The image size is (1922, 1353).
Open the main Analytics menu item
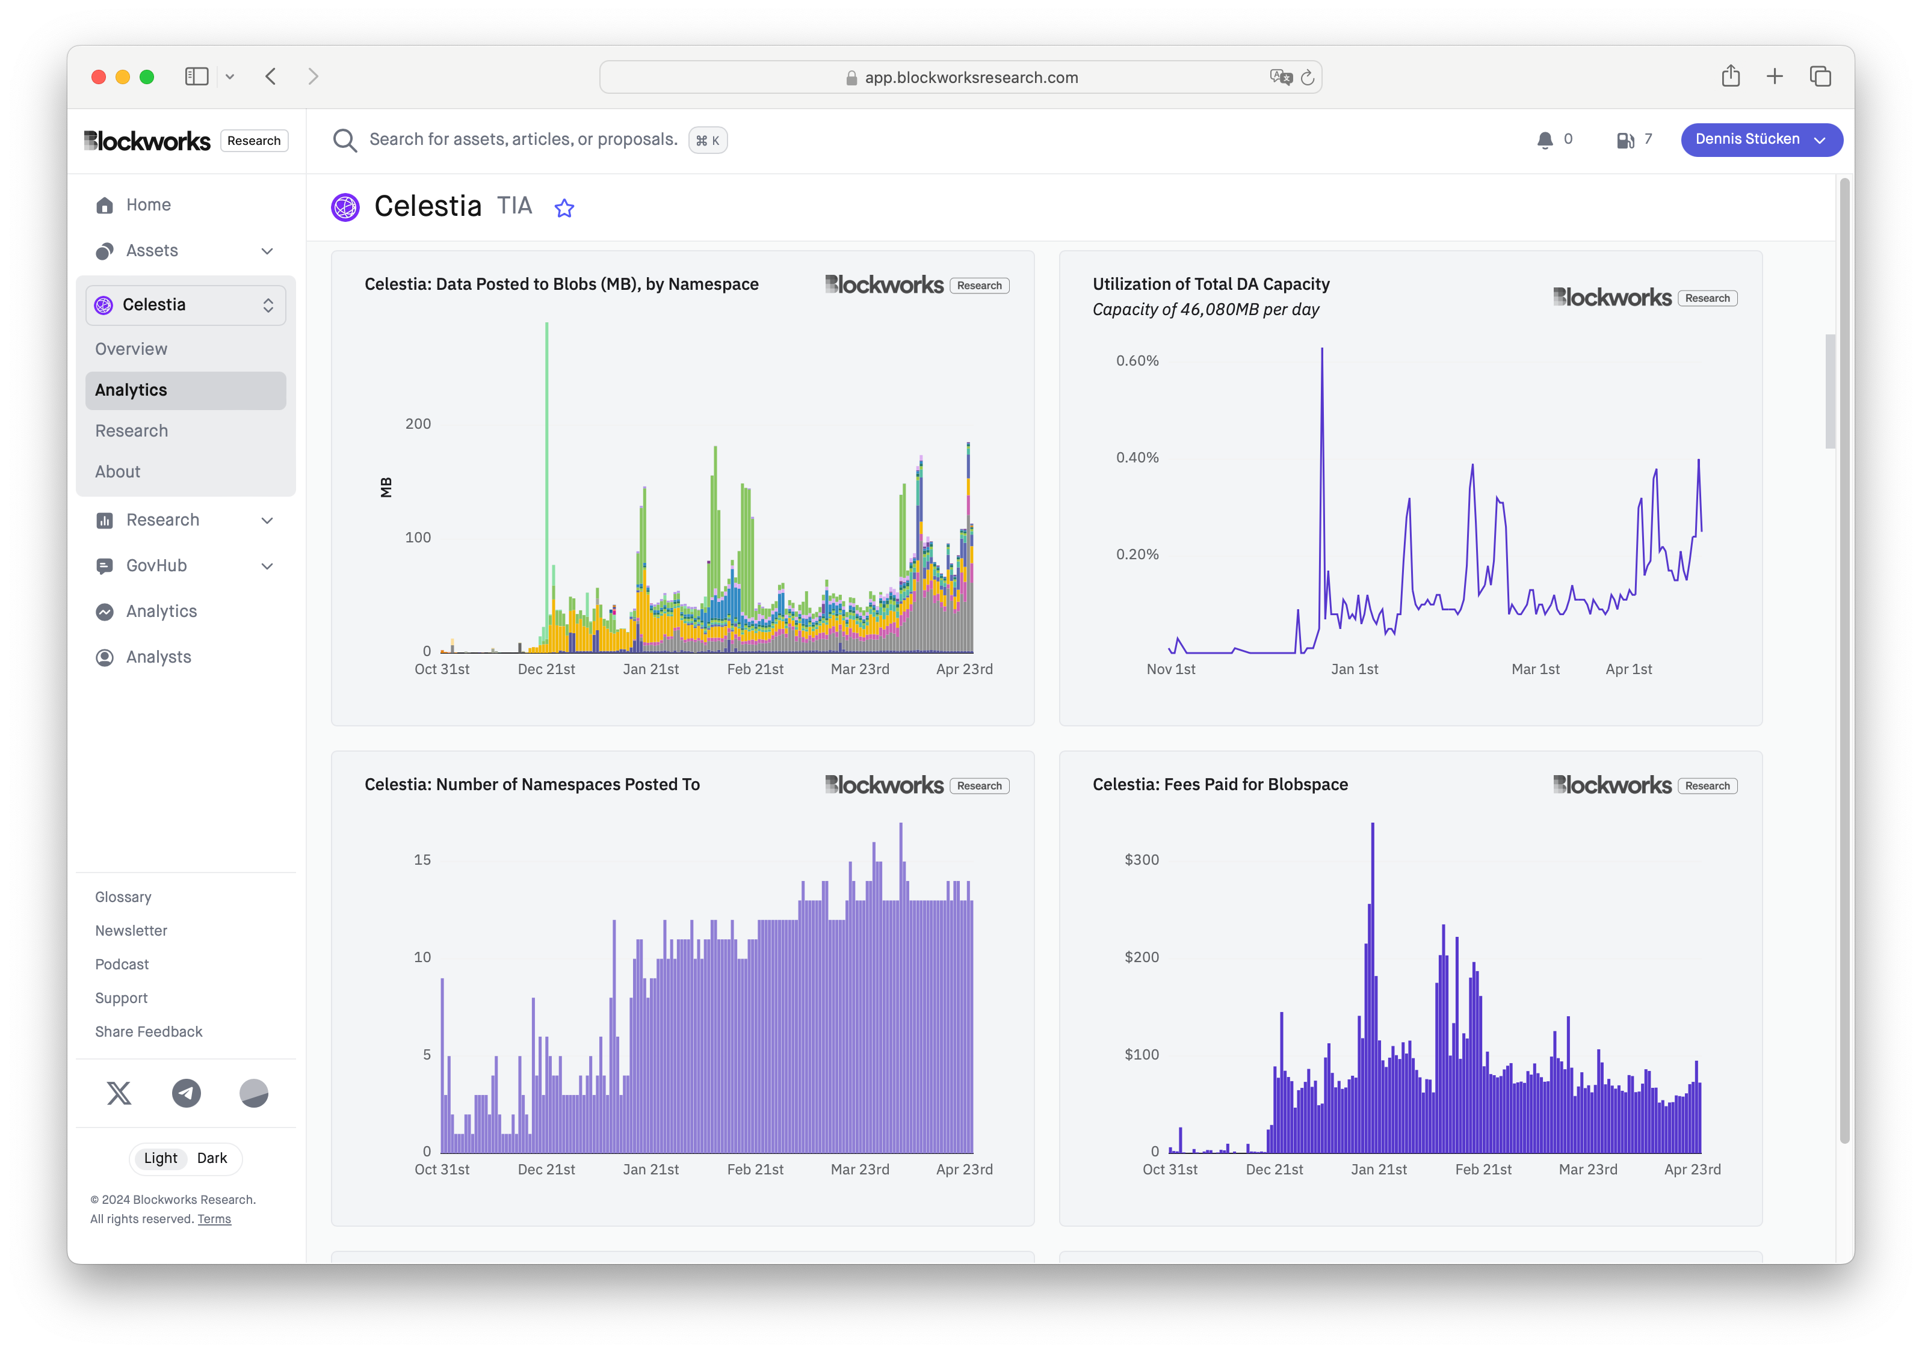tap(161, 612)
